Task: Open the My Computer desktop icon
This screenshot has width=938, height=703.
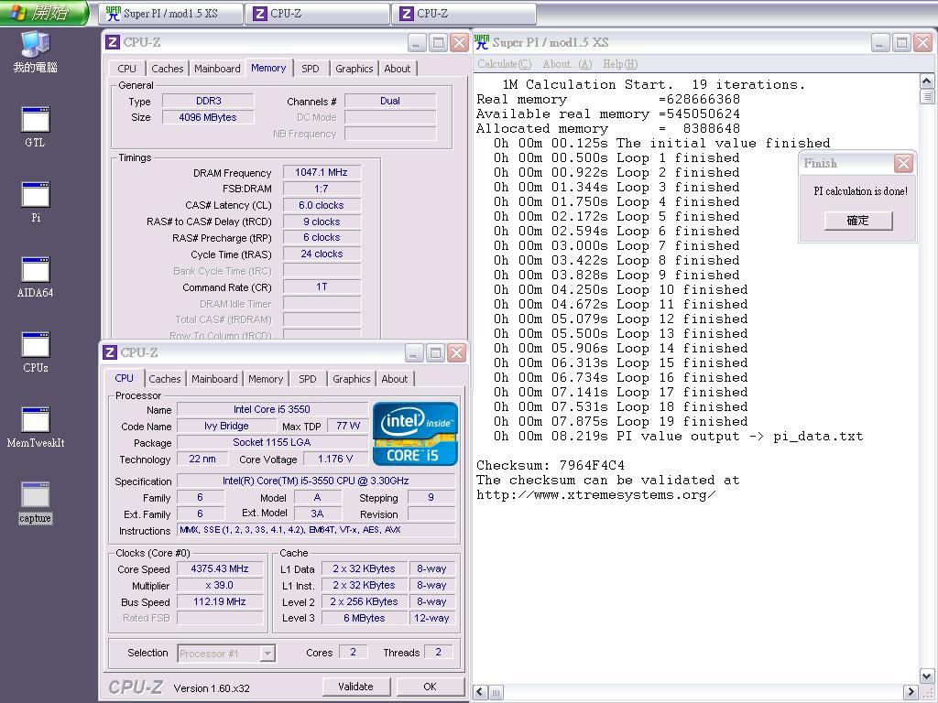Action: tap(36, 51)
